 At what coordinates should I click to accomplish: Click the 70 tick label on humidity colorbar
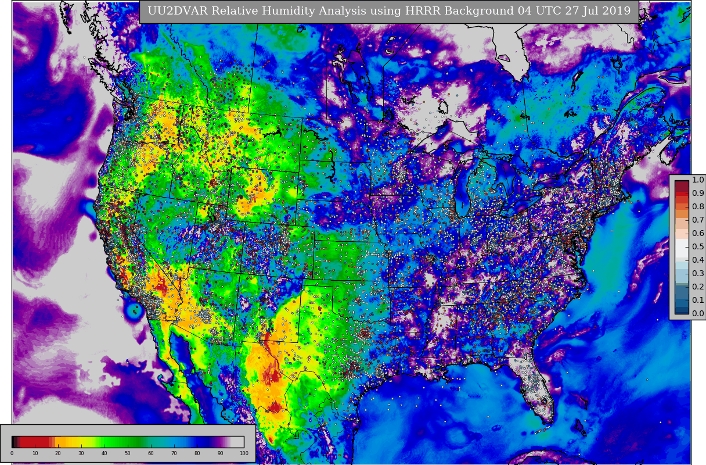tap(174, 453)
